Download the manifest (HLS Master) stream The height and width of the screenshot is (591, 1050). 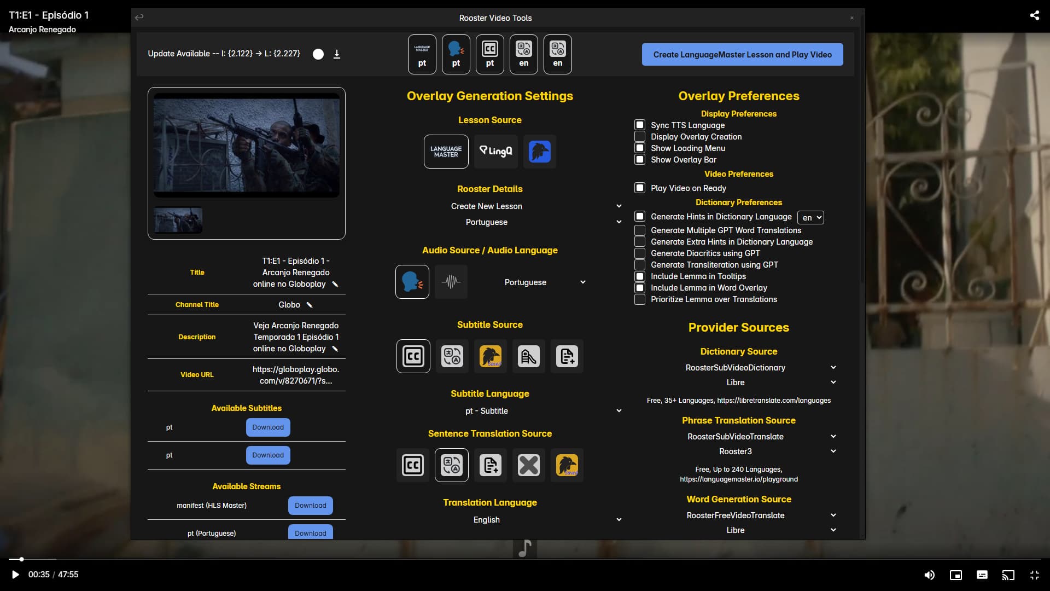tap(310, 506)
